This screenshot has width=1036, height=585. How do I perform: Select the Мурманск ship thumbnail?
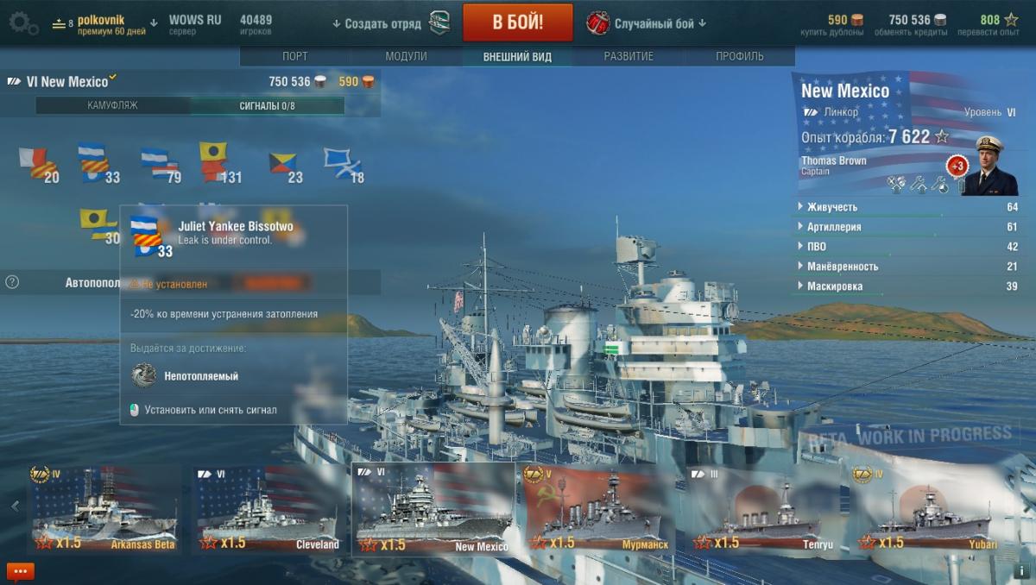click(x=597, y=509)
